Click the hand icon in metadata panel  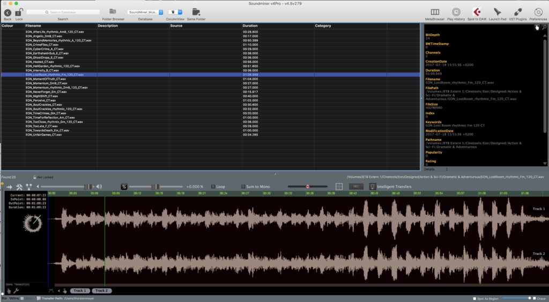coord(537,28)
